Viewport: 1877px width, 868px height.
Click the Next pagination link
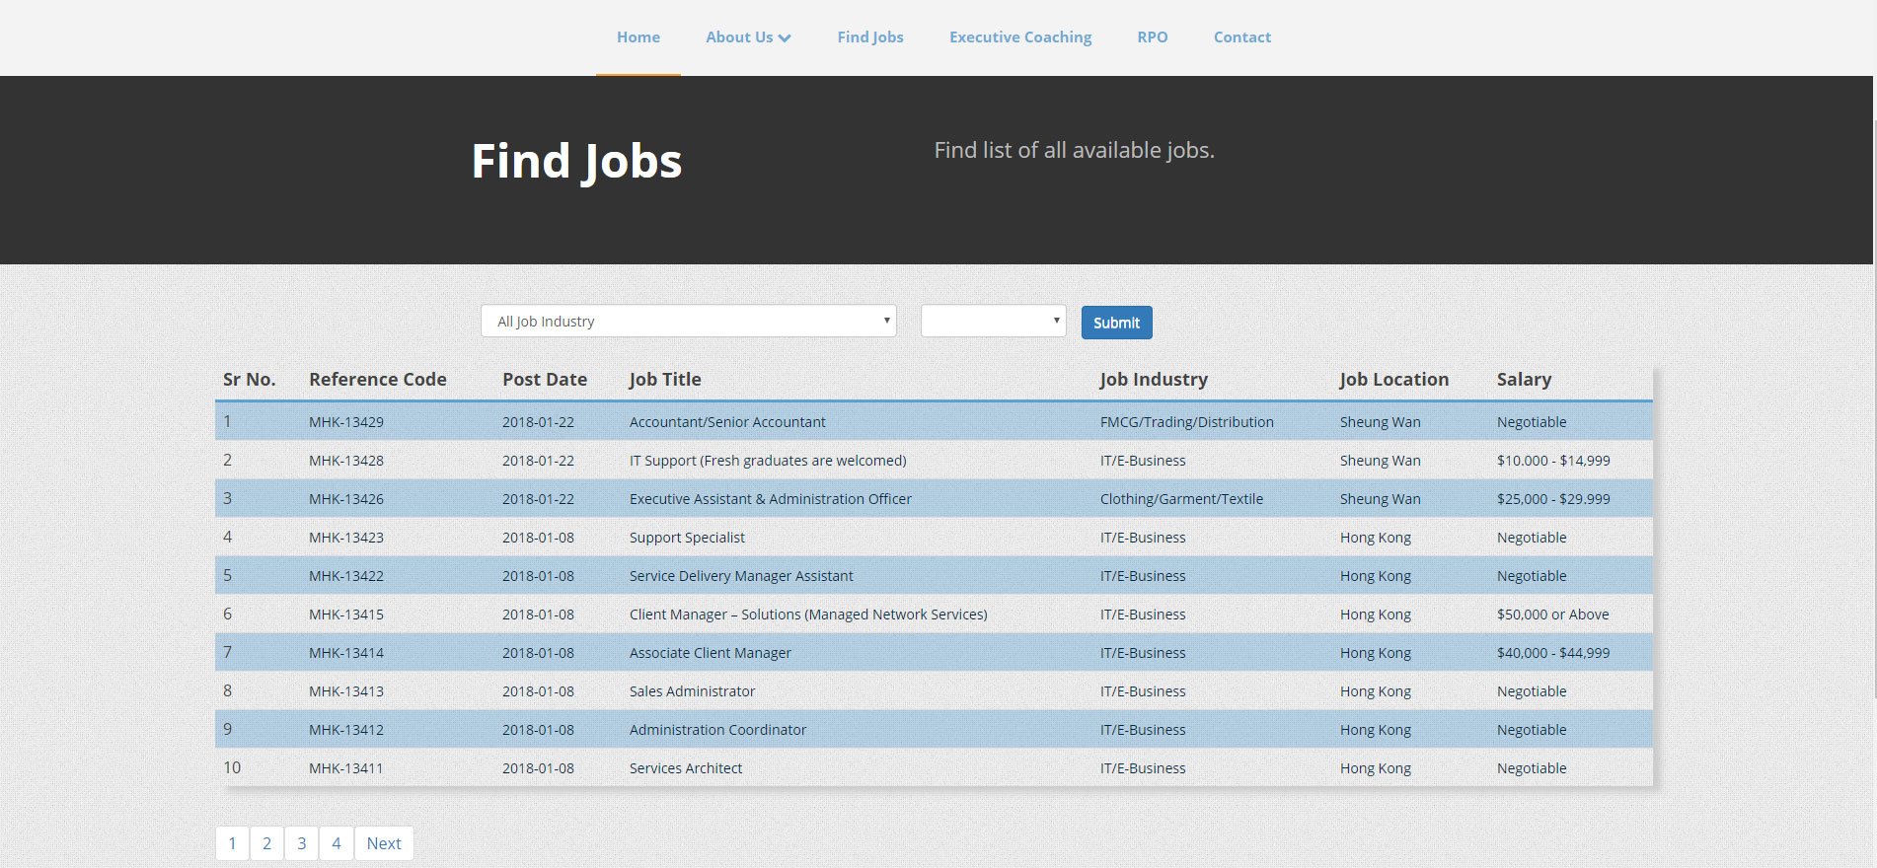(x=384, y=843)
